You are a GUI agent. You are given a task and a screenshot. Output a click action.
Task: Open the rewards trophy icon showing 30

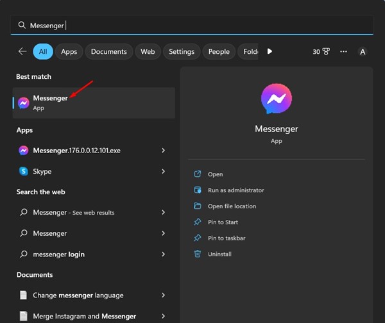pyautogui.click(x=326, y=51)
